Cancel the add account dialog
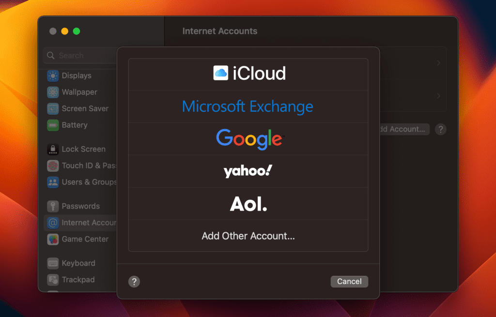Image resolution: width=496 pixels, height=317 pixels. pyautogui.click(x=349, y=282)
